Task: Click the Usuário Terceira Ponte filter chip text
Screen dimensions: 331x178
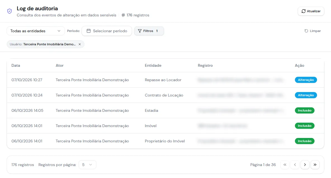Action: tap(43, 44)
